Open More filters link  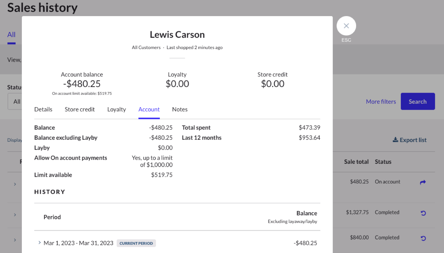[x=381, y=102]
